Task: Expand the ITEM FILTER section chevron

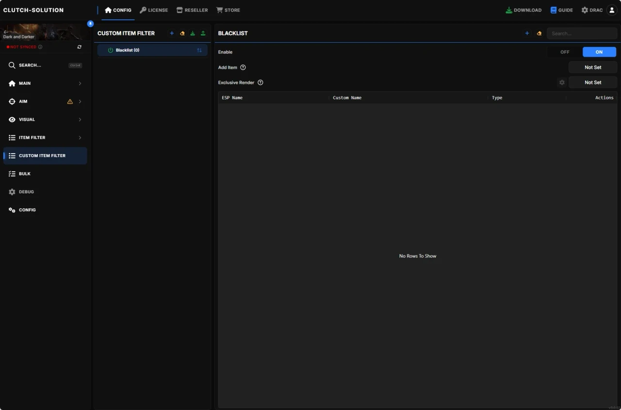Action: click(x=80, y=138)
